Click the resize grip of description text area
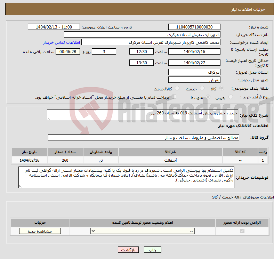 click(x=49, y=119)
